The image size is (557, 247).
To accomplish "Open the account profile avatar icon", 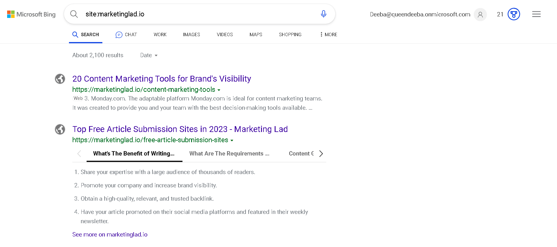I will [480, 14].
